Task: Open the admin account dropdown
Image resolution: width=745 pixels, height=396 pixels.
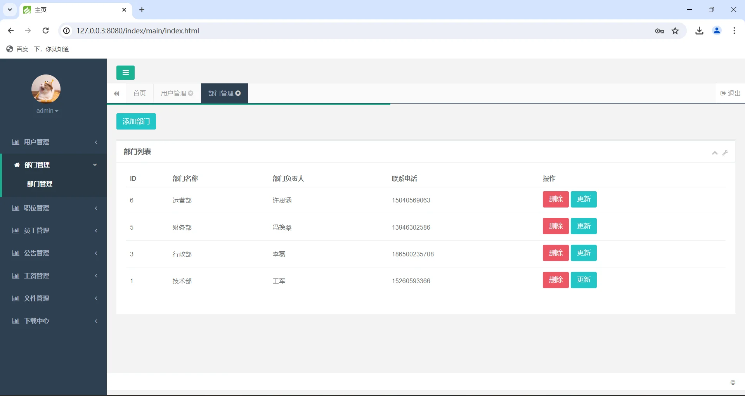Action: [47, 111]
